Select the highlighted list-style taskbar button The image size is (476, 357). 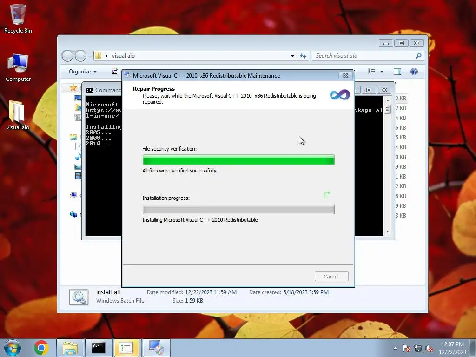click(x=126, y=348)
